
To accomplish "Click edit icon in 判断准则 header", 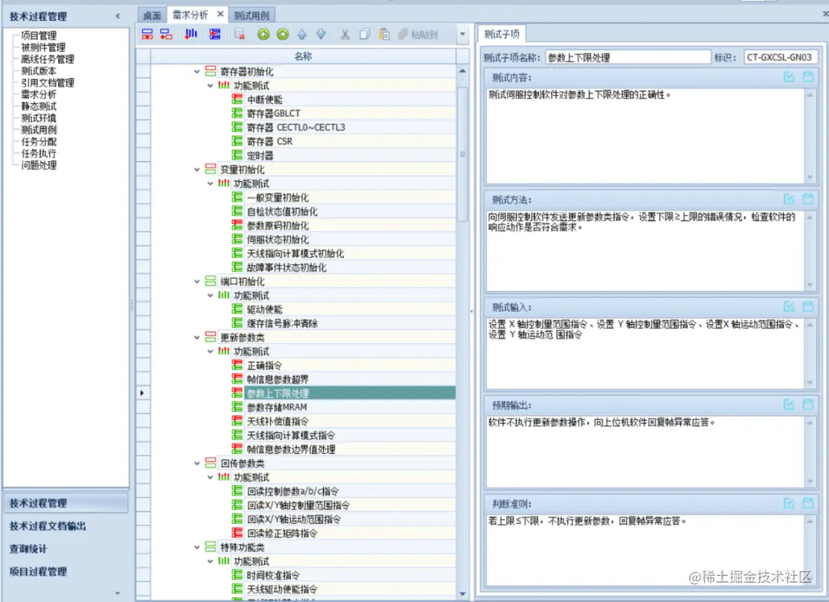I will (789, 504).
